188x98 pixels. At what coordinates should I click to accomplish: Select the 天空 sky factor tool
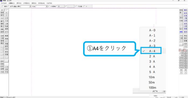[x=6, y=72]
